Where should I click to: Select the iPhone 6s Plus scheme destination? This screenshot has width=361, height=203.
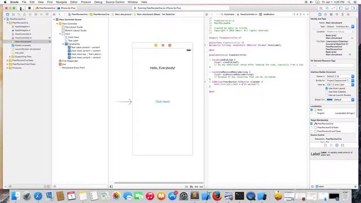pyautogui.click(x=67, y=8)
